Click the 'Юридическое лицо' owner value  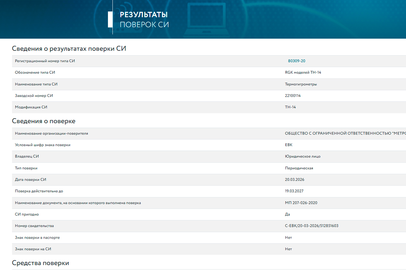point(302,157)
